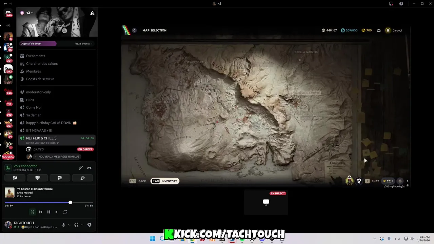Click the red NOUVEAU server badge
The width and height of the screenshot is (434, 244).
pos(8,157)
